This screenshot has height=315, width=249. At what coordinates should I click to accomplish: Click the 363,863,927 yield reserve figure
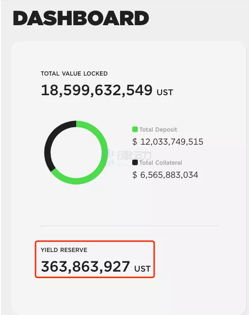click(85, 266)
